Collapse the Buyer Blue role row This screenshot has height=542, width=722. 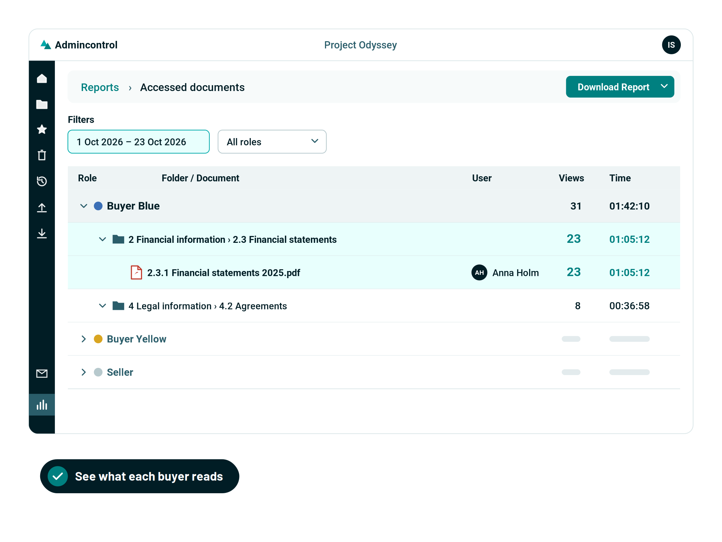[x=84, y=206]
